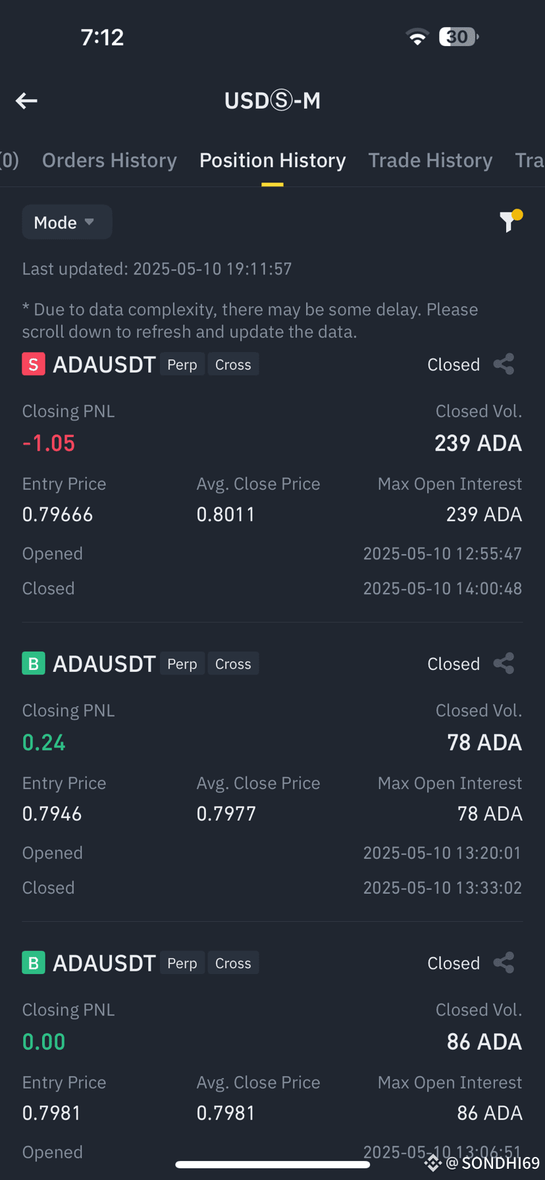
Task: Tap the Closed status of the 86 ADA position
Action: [454, 963]
